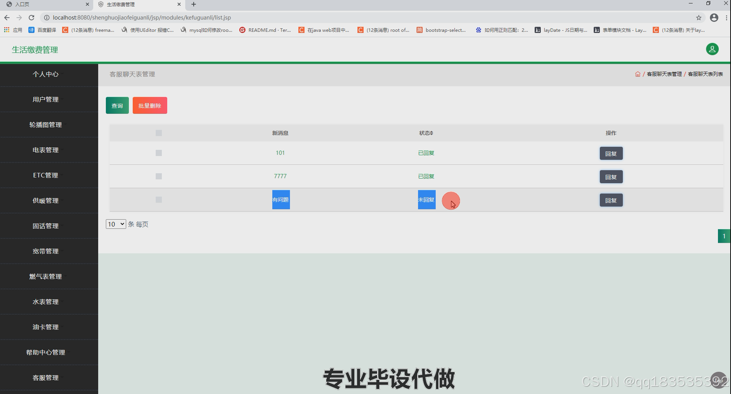This screenshot has width=731, height=394.
Task: Check the checkbox for row 101
Action: point(159,153)
